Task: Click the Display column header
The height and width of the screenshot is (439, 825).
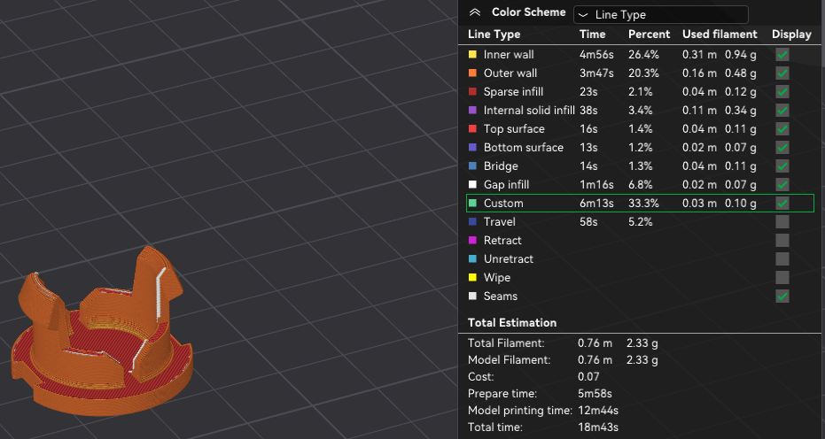Action: [791, 35]
